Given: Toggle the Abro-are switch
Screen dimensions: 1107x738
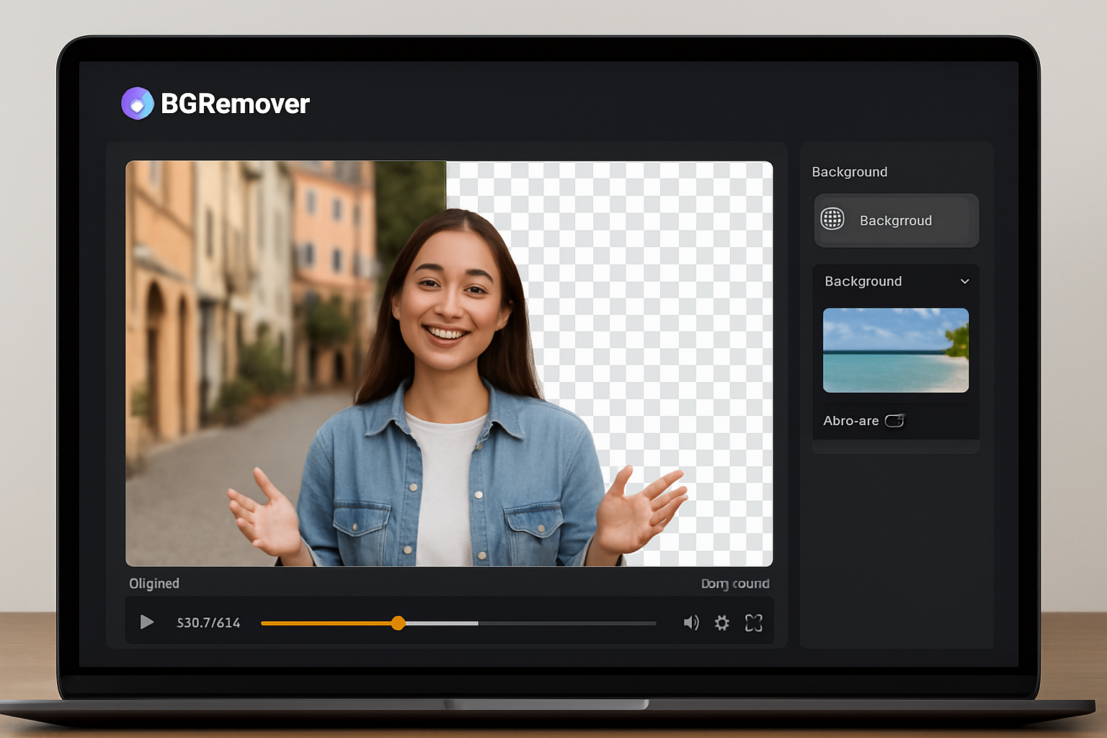Looking at the screenshot, I should point(894,420).
